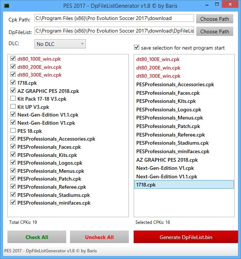Screen dimensions: 241x259
Task: Click the Uncheck All button
Action: [99, 237]
